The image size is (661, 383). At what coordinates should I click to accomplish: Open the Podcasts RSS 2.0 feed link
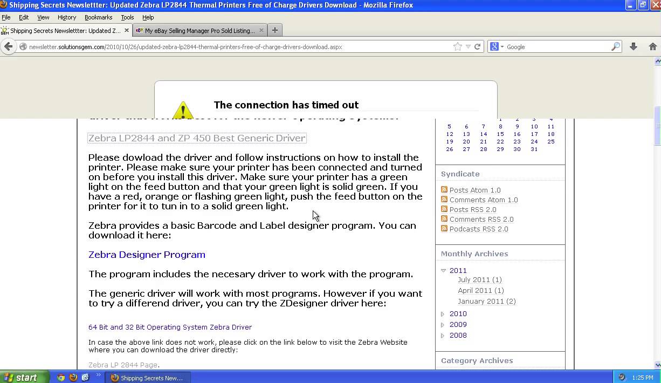tap(479, 229)
